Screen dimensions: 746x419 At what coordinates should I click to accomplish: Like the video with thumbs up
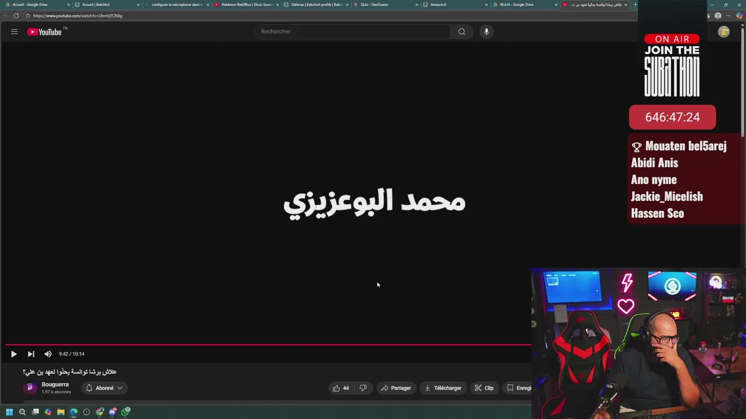(341, 388)
